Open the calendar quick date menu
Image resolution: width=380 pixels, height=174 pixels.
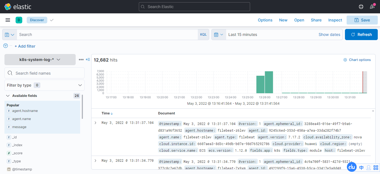[x=219, y=35]
